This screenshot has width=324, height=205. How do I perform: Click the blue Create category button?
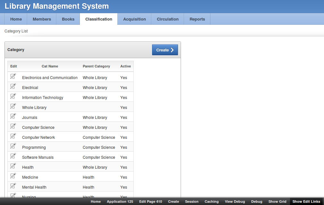click(165, 50)
